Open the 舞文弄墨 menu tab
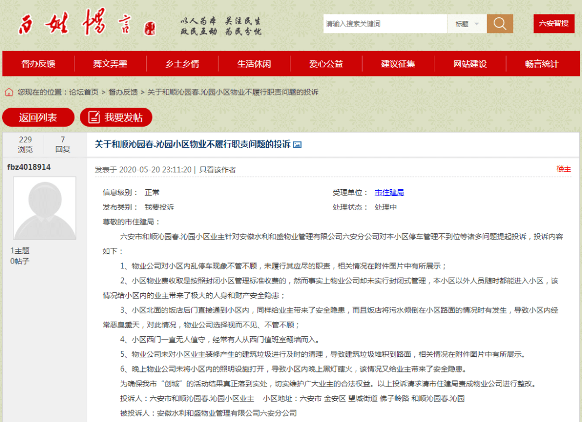 point(110,64)
